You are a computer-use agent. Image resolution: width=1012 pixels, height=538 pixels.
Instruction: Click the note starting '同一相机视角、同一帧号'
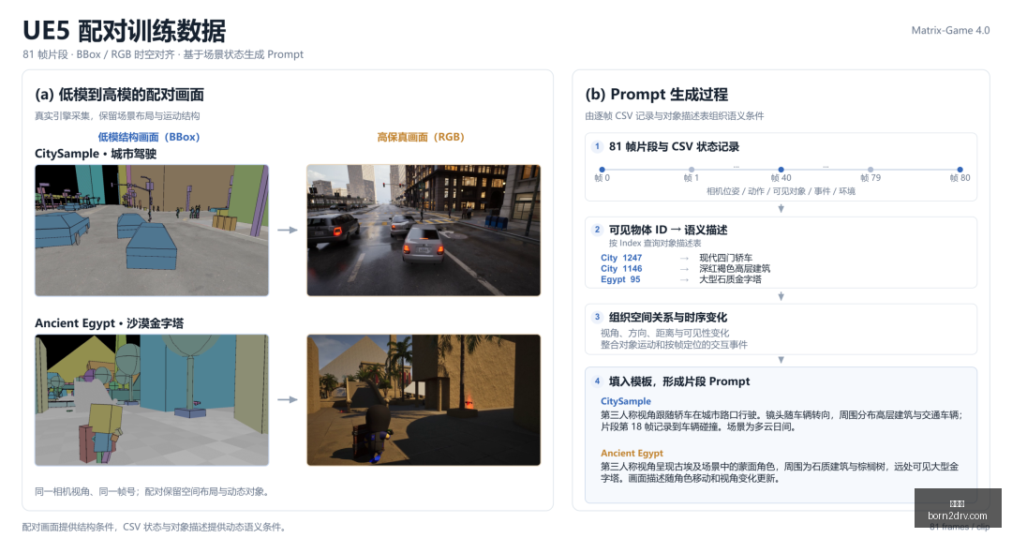[153, 491]
